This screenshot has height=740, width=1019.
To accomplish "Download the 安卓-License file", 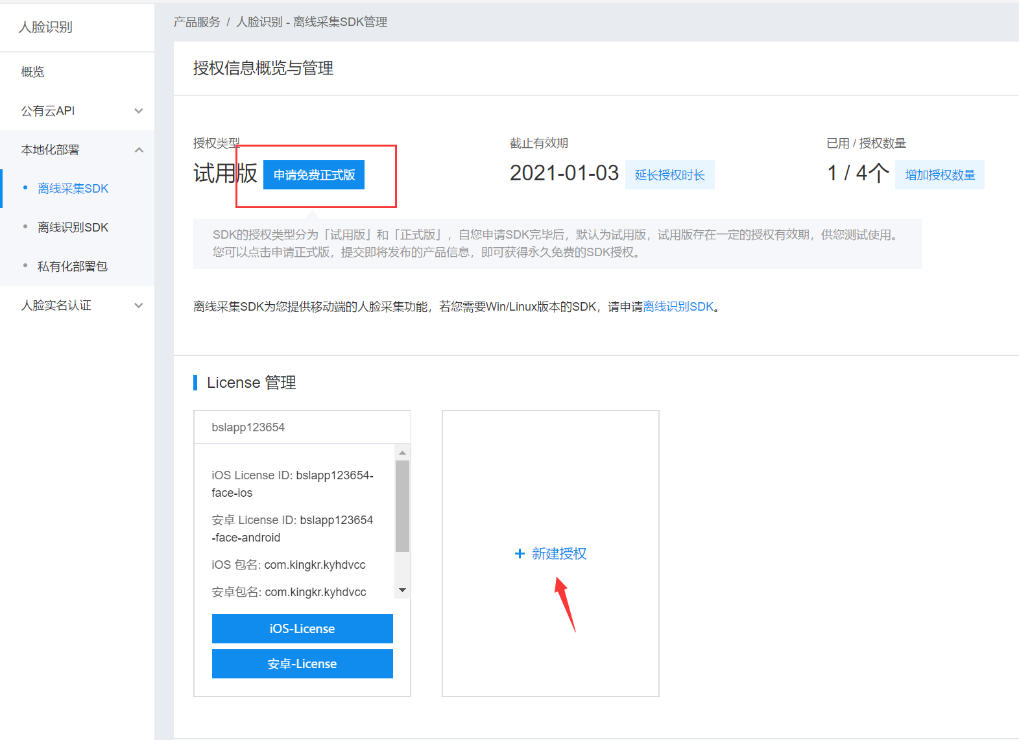I will 302,664.
